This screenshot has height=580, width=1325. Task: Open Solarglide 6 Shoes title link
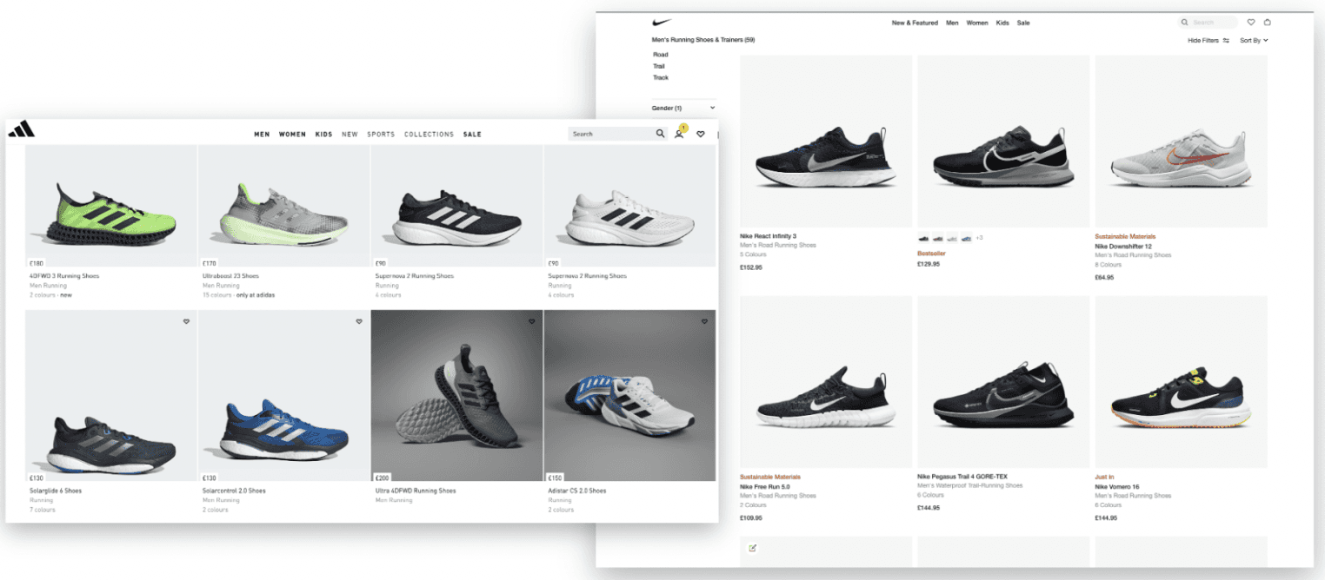coord(56,491)
